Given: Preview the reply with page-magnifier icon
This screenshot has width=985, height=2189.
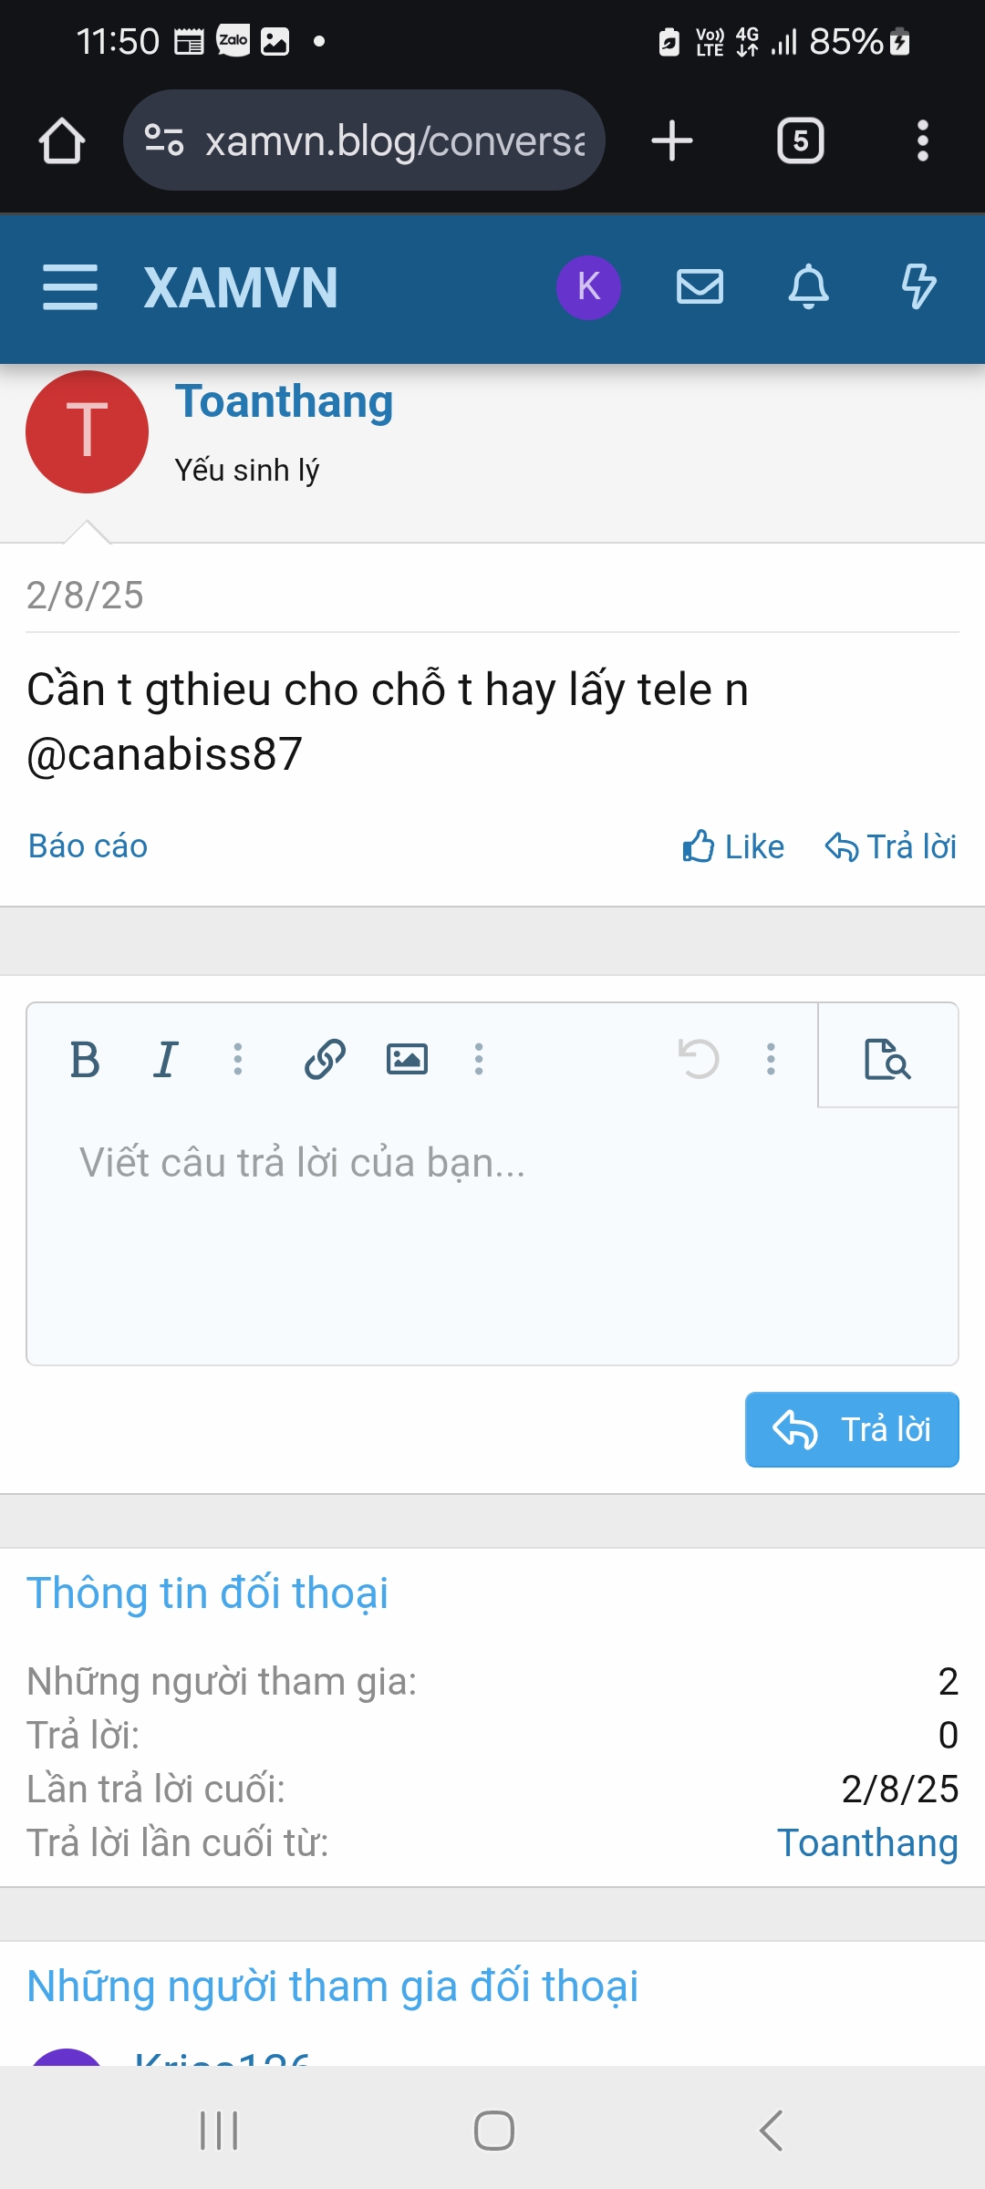Looking at the screenshot, I should click(887, 1060).
